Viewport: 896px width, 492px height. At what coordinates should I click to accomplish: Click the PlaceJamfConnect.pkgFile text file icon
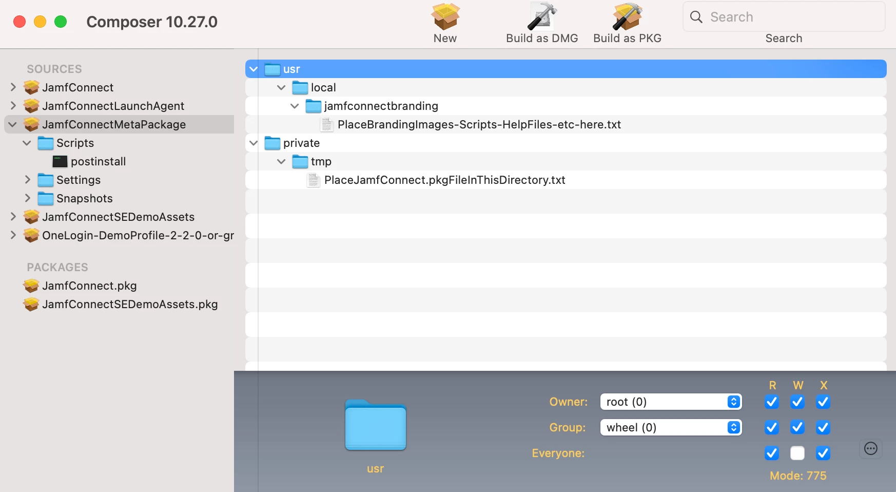314,180
